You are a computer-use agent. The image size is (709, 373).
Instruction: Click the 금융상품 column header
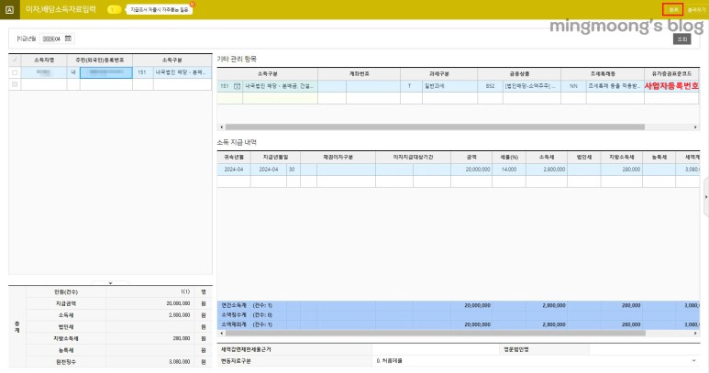(519, 74)
